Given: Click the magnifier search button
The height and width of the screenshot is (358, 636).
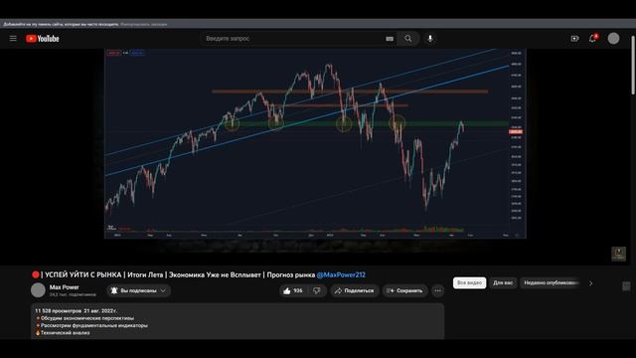Looking at the screenshot, I should [408, 39].
